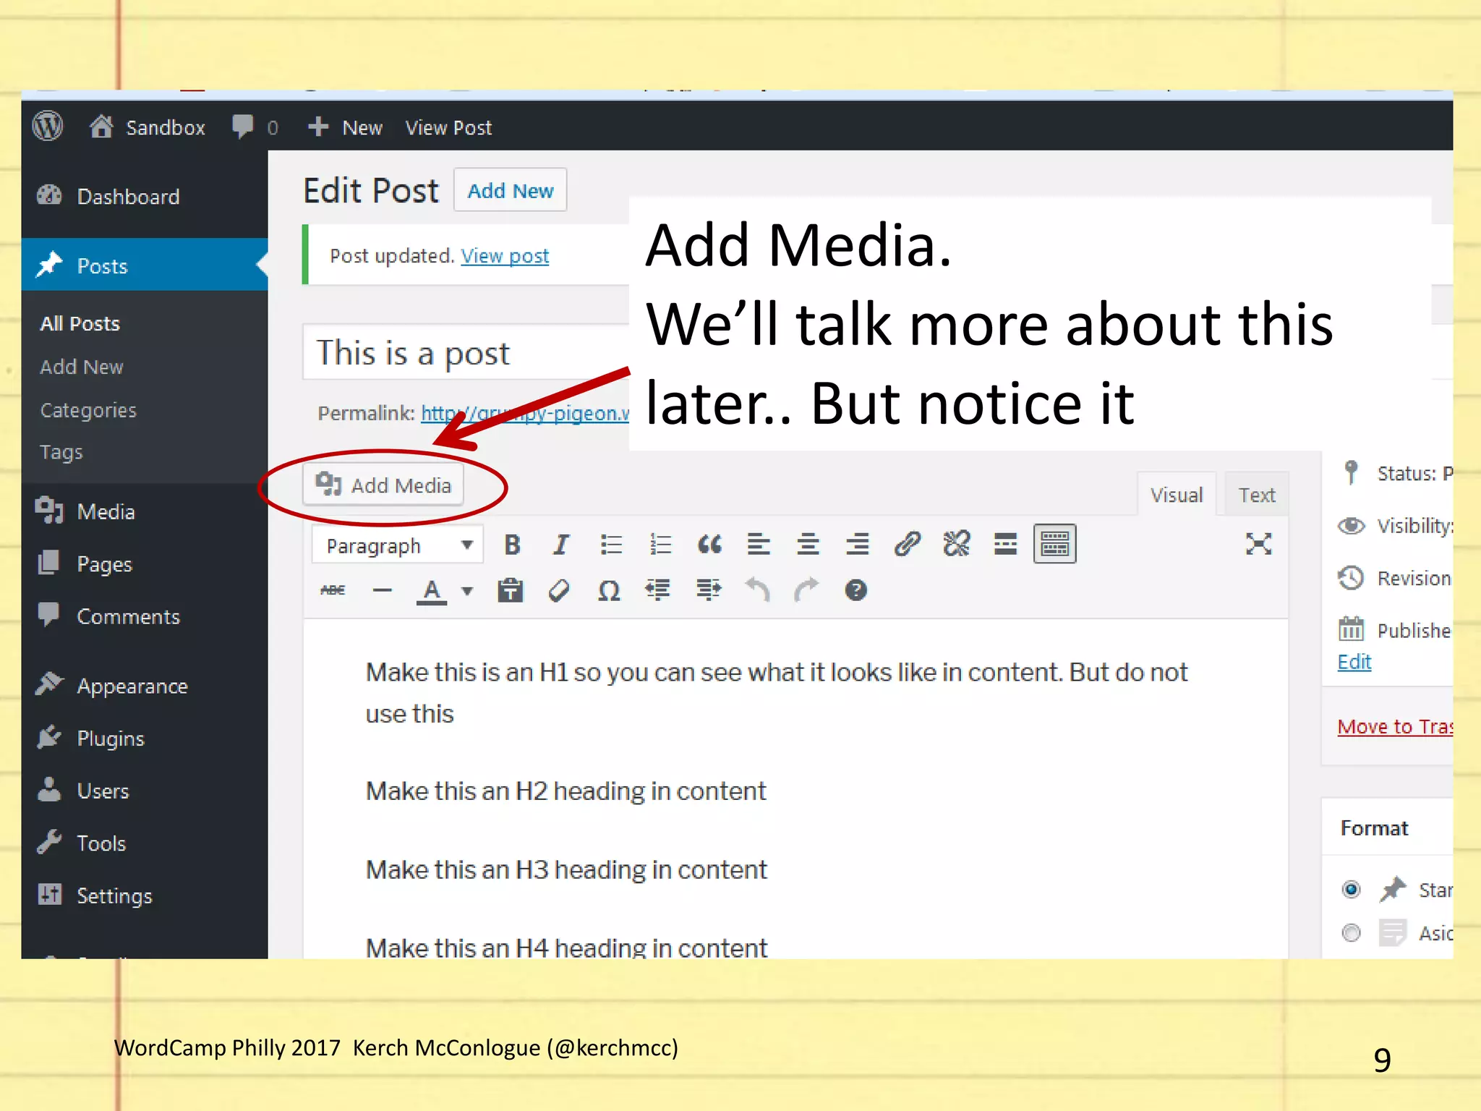
Task: Click the Remove link icon
Action: point(956,544)
